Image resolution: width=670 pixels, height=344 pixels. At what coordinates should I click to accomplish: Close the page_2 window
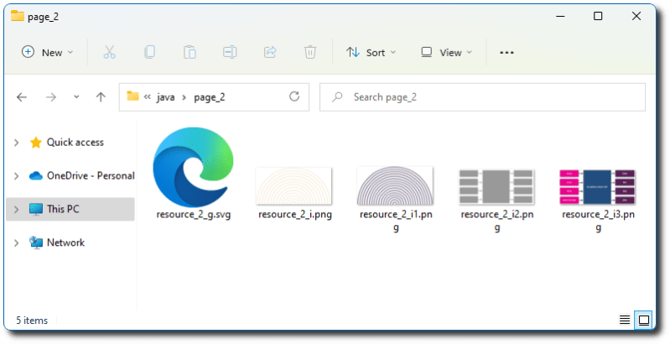click(x=636, y=16)
